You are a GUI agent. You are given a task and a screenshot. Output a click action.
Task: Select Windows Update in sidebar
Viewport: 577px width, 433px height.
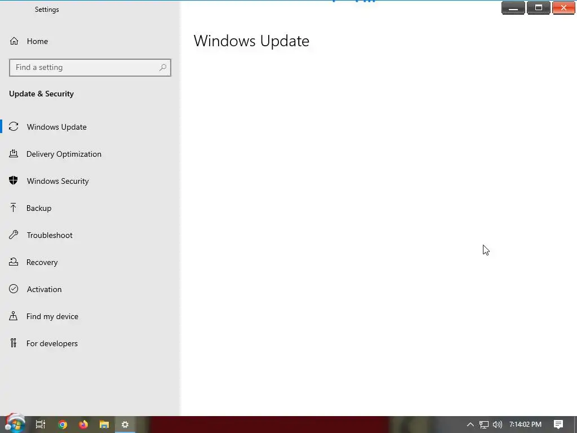pyautogui.click(x=90, y=127)
